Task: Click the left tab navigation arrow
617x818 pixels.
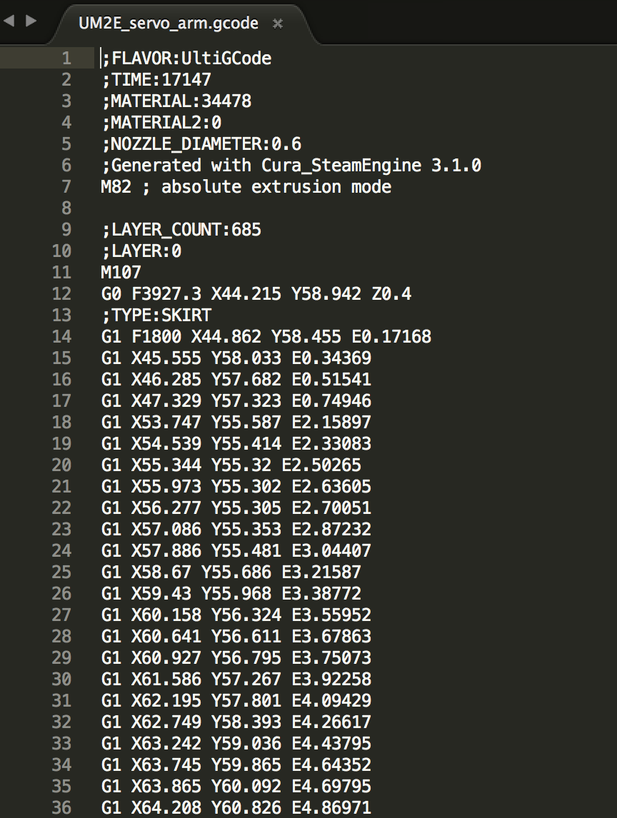Action: click(x=9, y=21)
